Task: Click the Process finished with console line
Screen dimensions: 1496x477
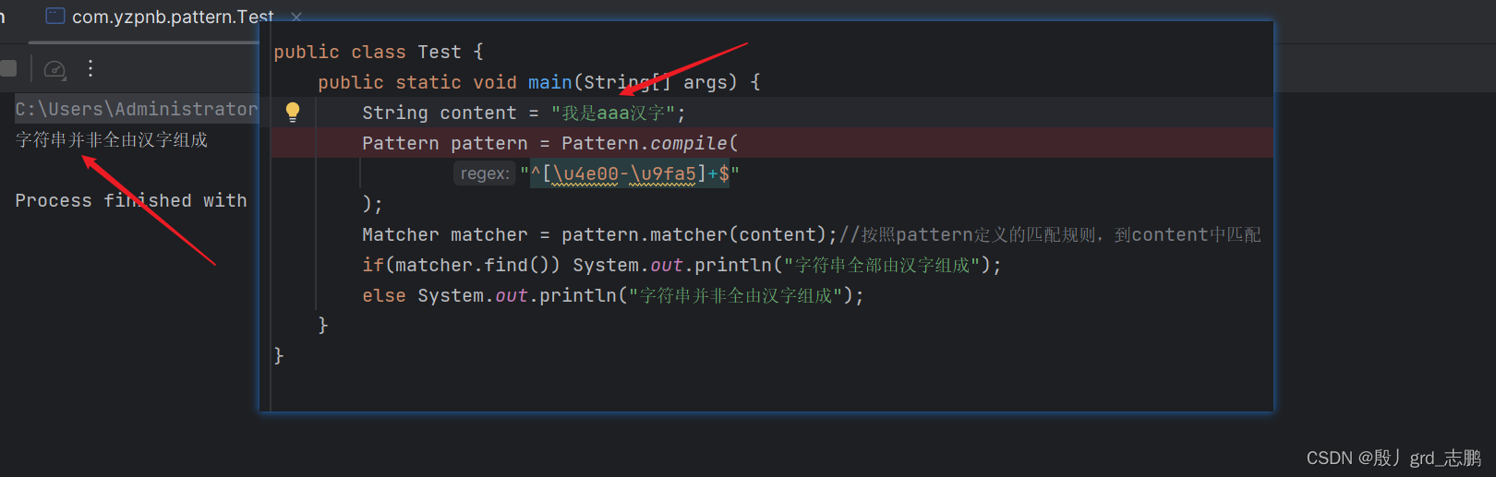Action: coord(131,200)
